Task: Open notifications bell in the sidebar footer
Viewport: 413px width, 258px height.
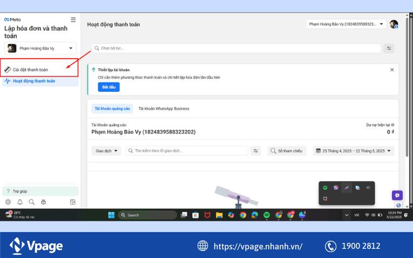Action: pyautogui.click(x=20, y=202)
